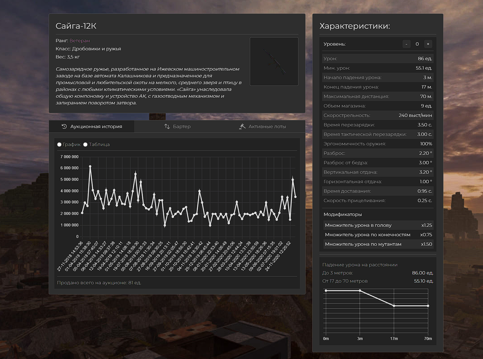Switch to the Активные лоты tab
The image size is (483, 359).
pos(262,126)
